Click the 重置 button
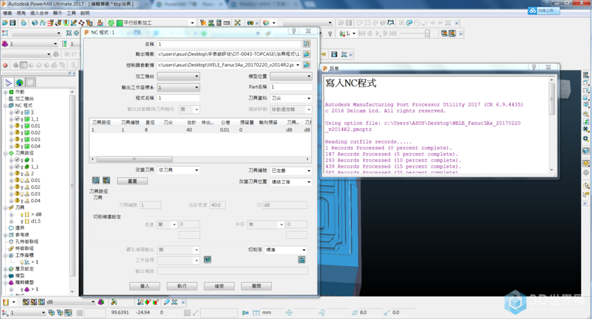The height and width of the screenshot is (319, 592). point(132,181)
